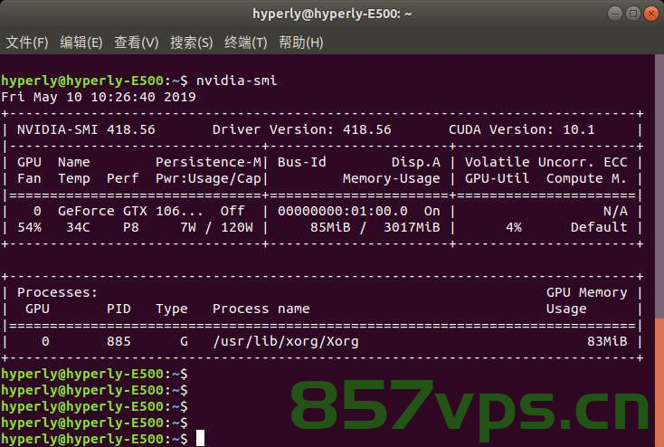Click the bus id 00000000:01:00.0

[x=343, y=211]
